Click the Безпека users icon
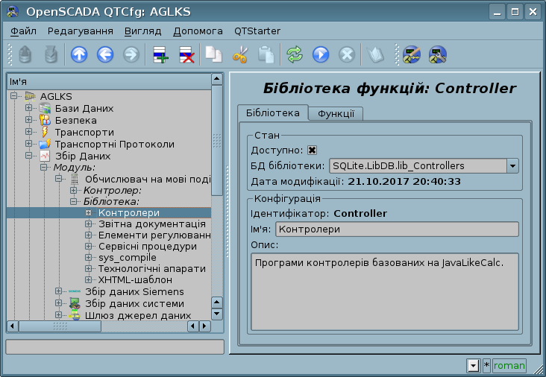 [x=45, y=121]
